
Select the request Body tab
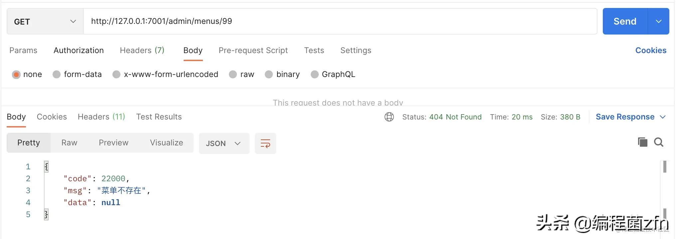[x=193, y=50]
